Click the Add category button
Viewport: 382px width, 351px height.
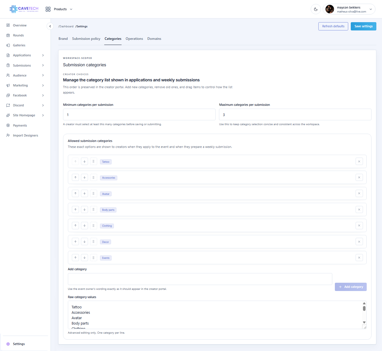(x=351, y=287)
